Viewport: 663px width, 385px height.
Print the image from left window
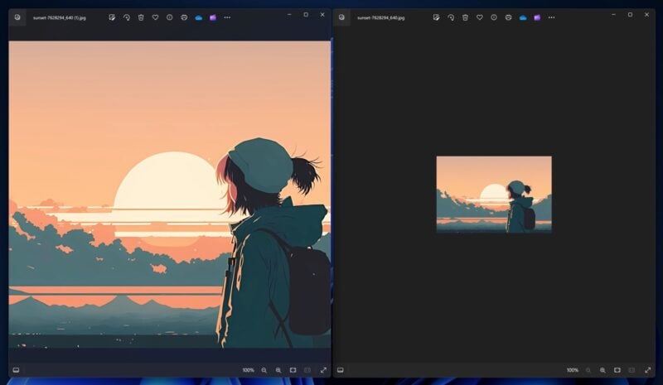184,17
